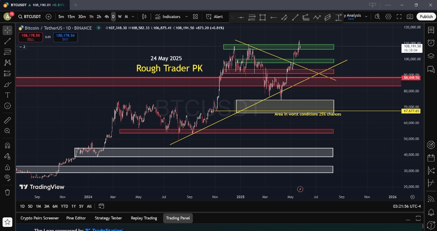Open the emoji icons tool

click(8, 106)
